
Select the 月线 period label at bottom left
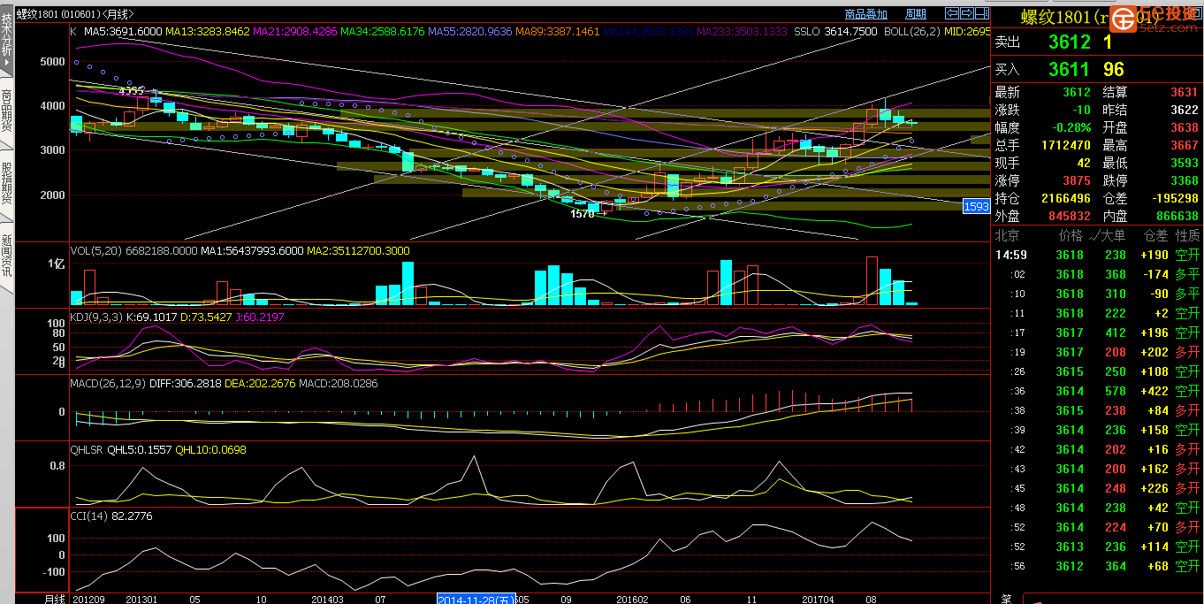click(x=55, y=599)
